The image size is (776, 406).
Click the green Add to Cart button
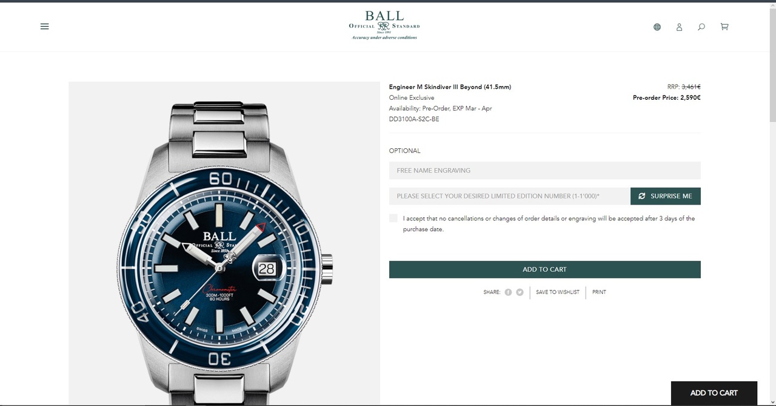point(544,269)
